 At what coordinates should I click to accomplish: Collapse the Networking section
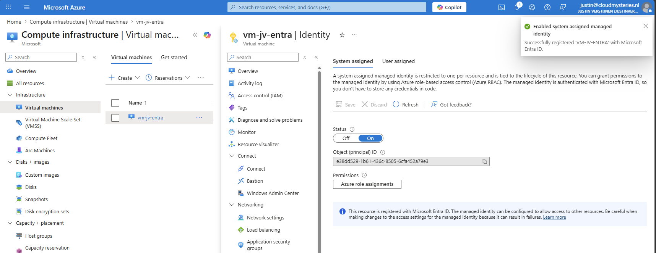232,205
